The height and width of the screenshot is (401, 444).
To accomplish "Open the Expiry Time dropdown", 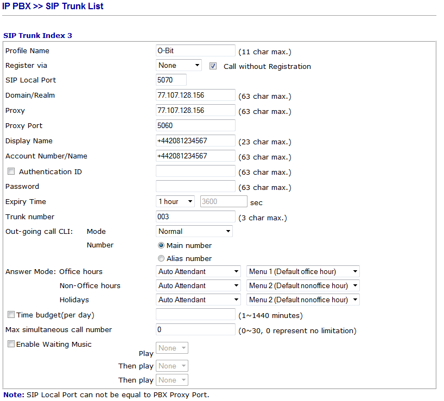I will click(175, 201).
